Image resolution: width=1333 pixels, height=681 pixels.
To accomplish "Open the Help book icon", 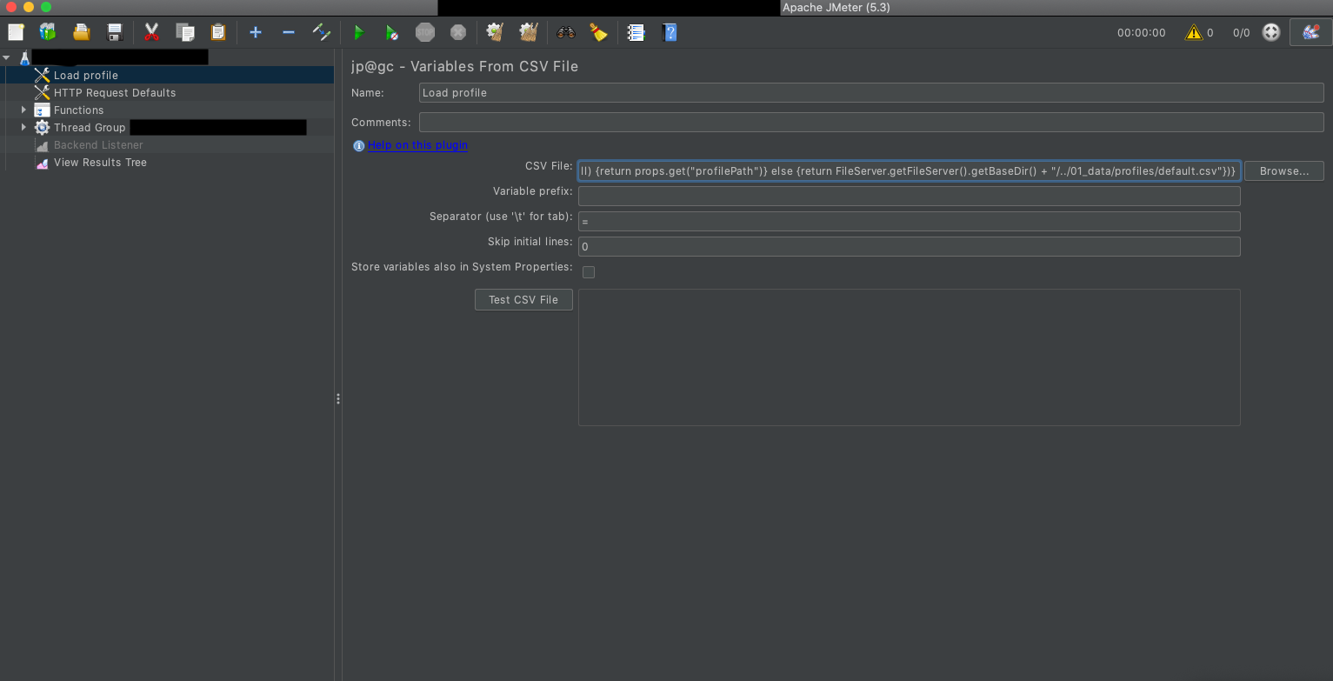I will 669,32.
